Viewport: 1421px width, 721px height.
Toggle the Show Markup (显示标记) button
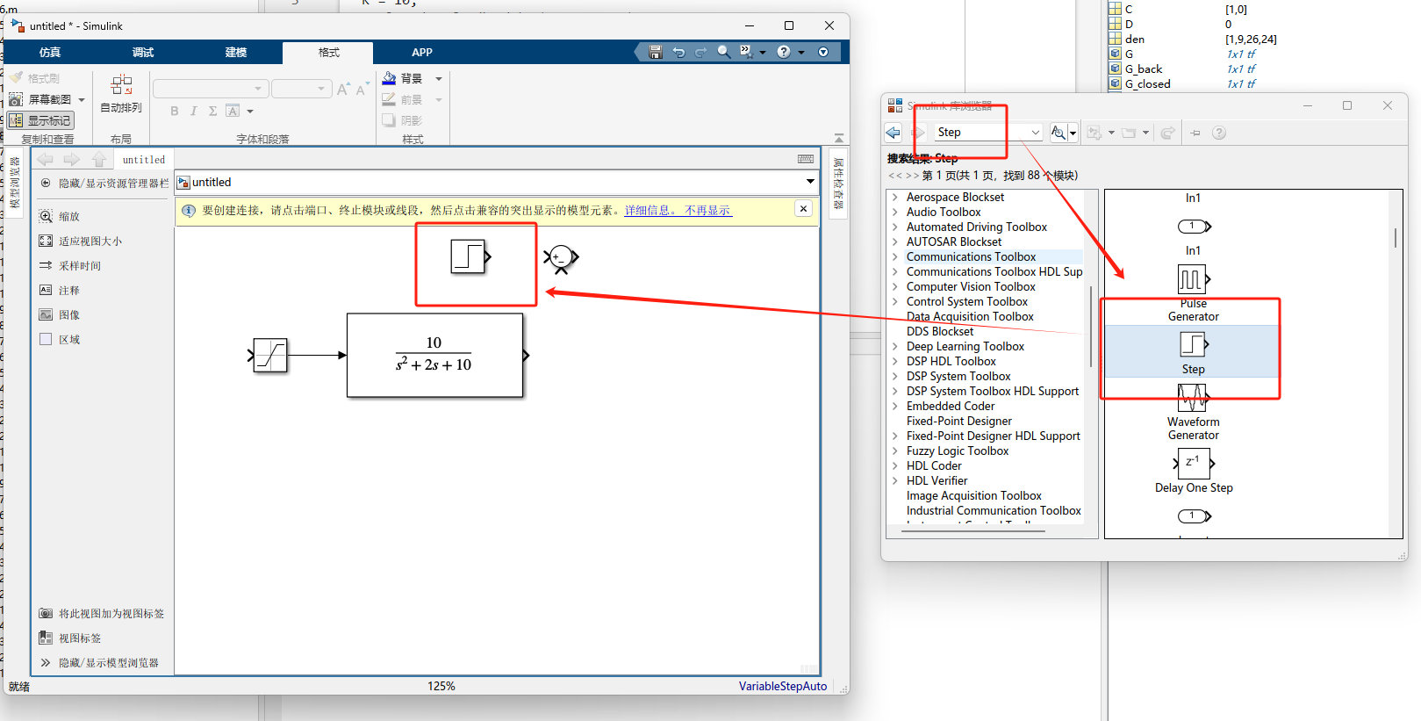(x=40, y=120)
